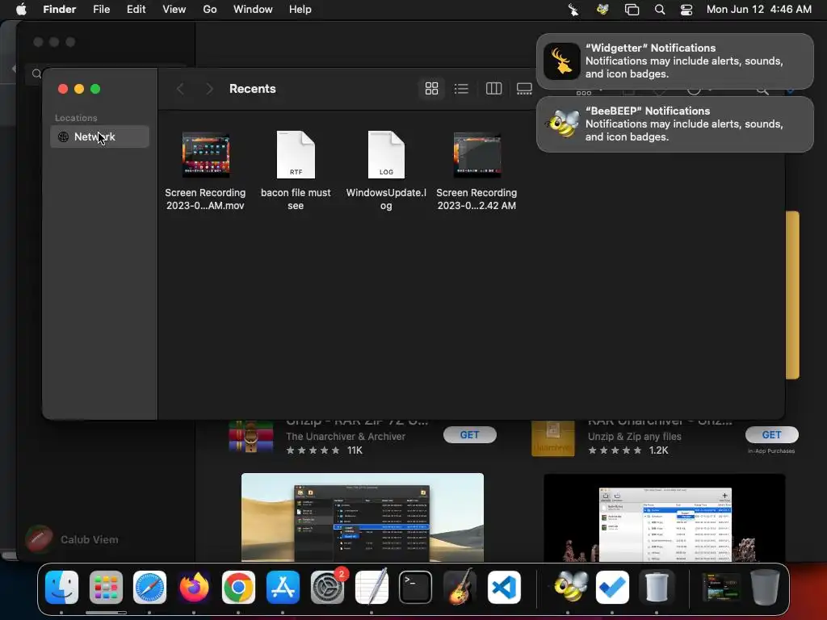Select the Screen Recording .mov file
The height and width of the screenshot is (620, 827).
tap(205, 171)
